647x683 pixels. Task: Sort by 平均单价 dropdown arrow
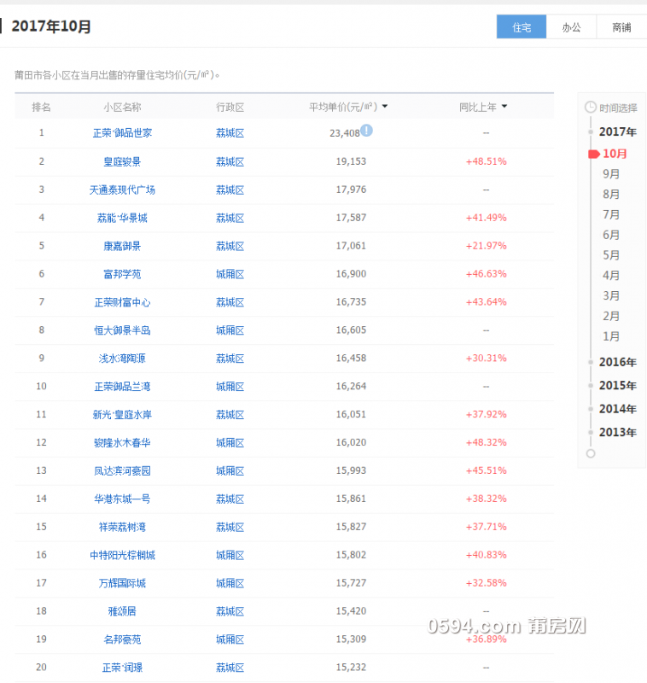[x=385, y=106]
